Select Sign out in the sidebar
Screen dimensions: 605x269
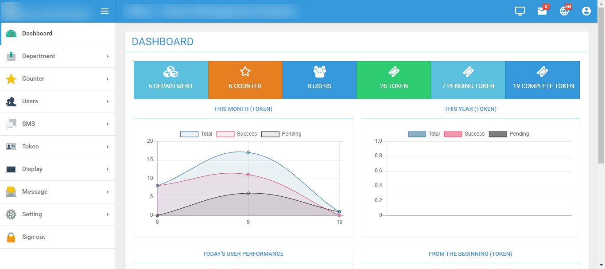click(x=34, y=237)
